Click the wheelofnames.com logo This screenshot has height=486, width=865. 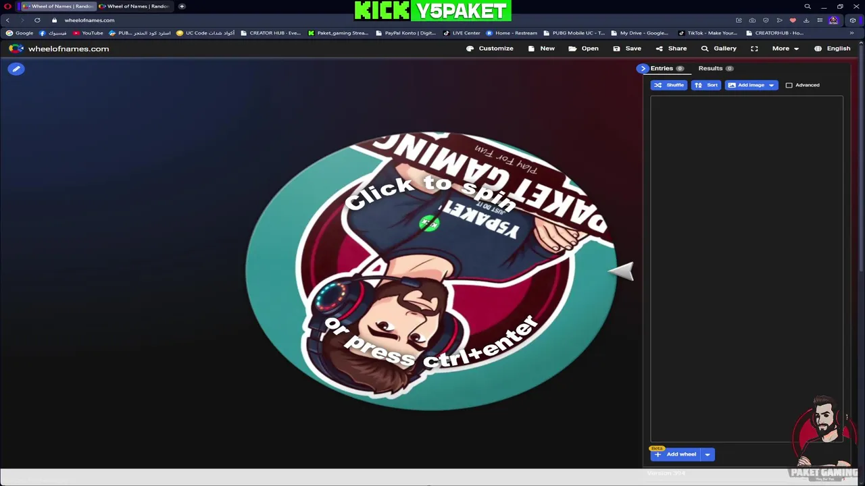click(59, 49)
